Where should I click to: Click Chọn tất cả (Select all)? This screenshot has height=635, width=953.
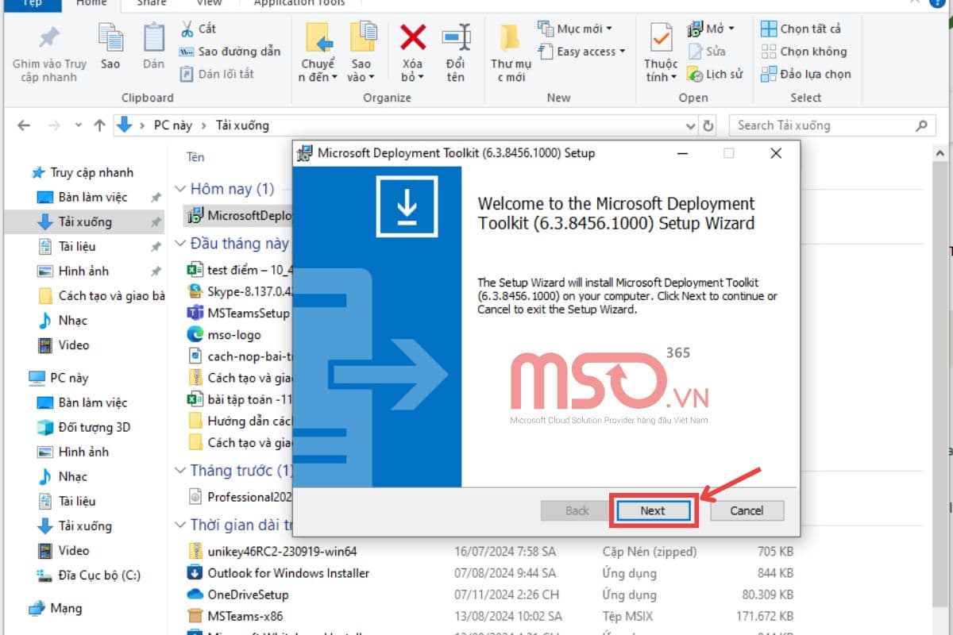[801, 29]
